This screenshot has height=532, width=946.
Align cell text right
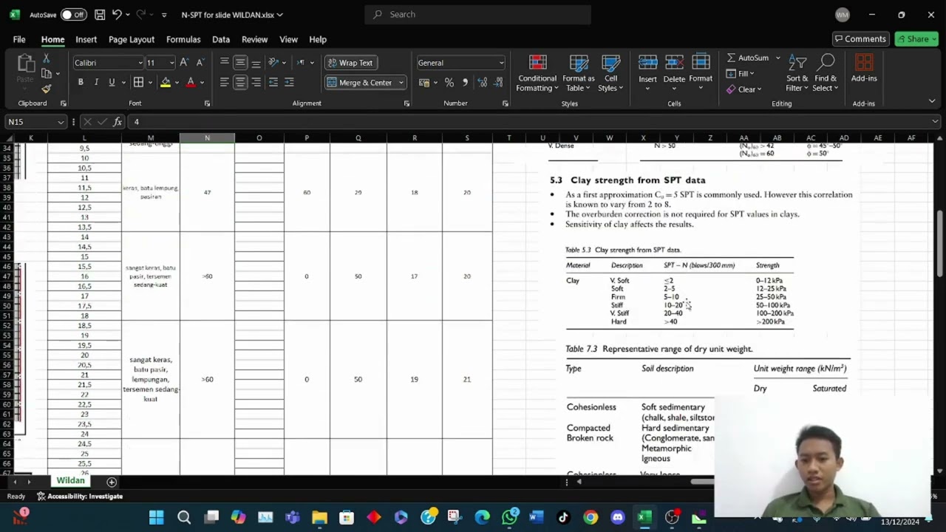256,82
